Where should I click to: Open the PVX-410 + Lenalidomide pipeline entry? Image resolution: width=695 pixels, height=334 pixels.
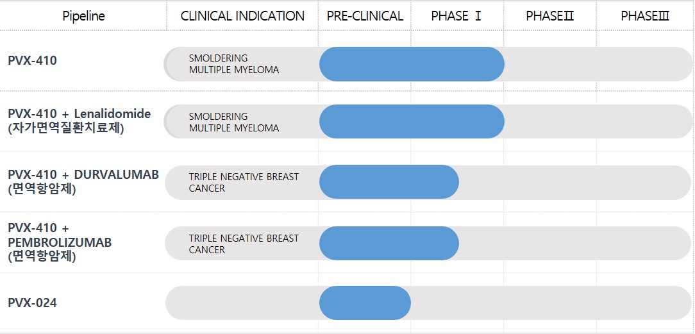pyautogui.click(x=79, y=121)
